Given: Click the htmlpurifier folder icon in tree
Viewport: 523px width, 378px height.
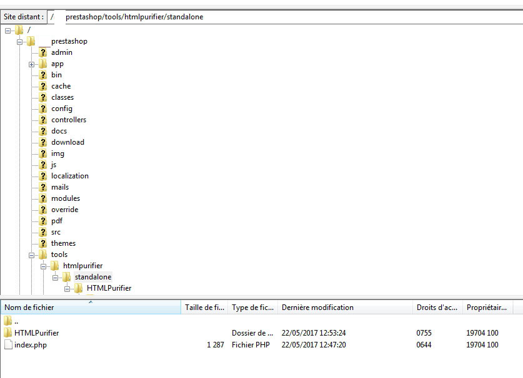Looking at the screenshot, I should (x=55, y=266).
